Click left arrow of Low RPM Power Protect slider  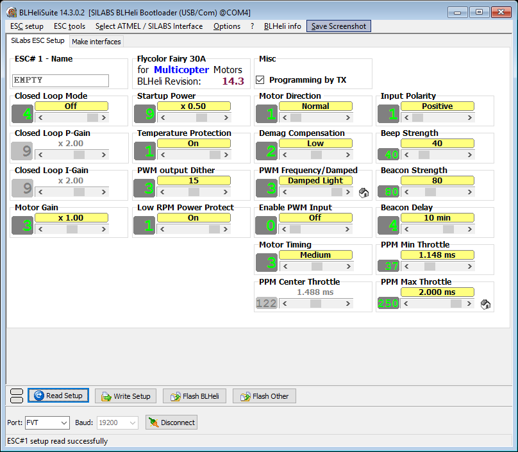pyautogui.click(x=162, y=229)
